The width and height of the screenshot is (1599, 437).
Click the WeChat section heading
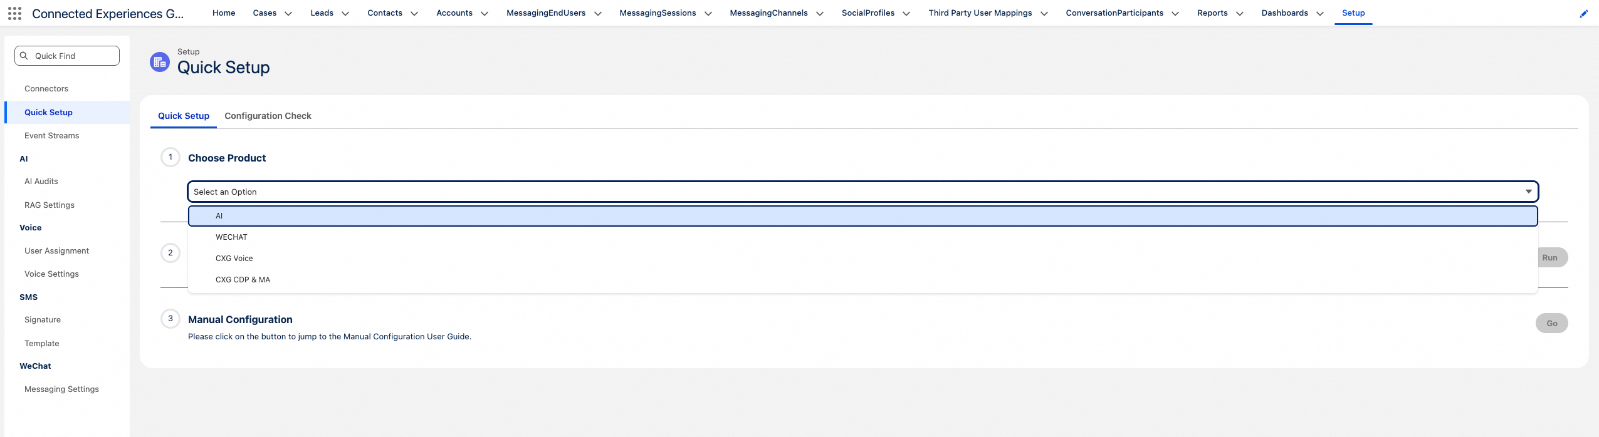pyautogui.click(x=36, y=366)
